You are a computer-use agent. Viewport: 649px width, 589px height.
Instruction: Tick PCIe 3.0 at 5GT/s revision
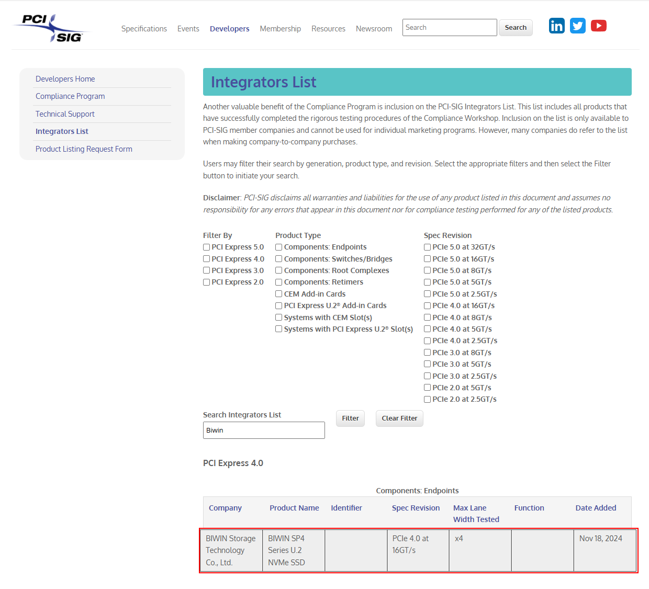coord(428,364)
